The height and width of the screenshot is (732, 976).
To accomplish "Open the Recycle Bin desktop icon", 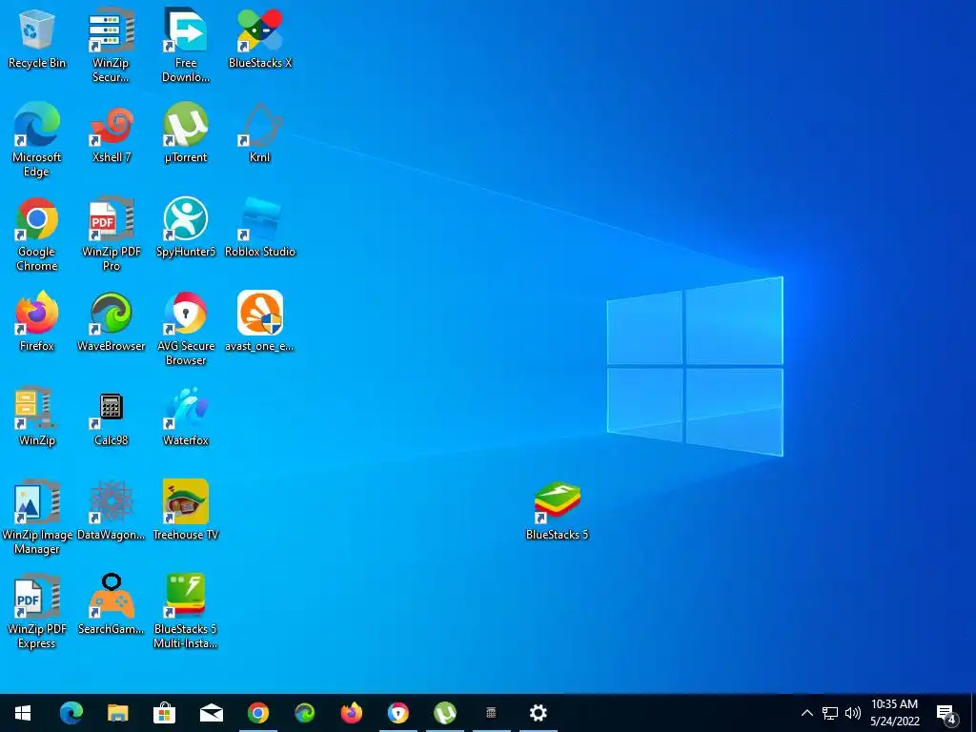I will click(37, 38).
